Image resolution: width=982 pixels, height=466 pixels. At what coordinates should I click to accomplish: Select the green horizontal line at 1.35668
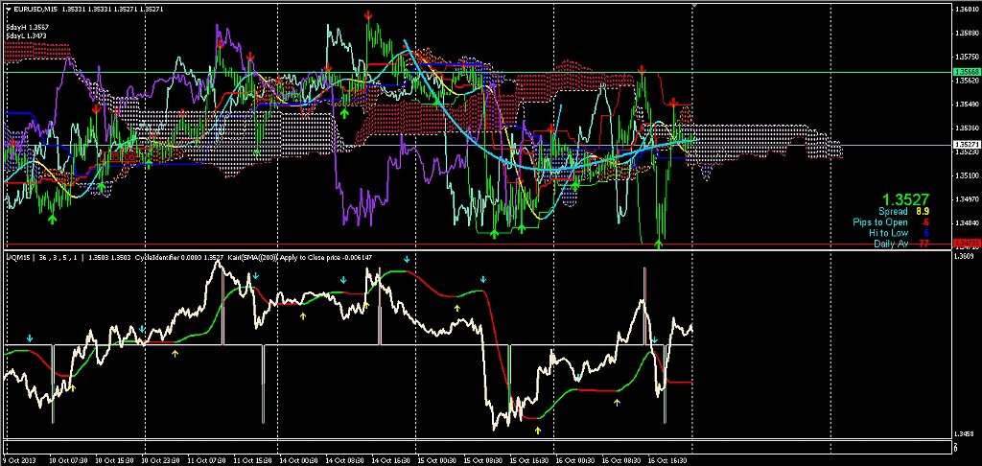[476, 73]
